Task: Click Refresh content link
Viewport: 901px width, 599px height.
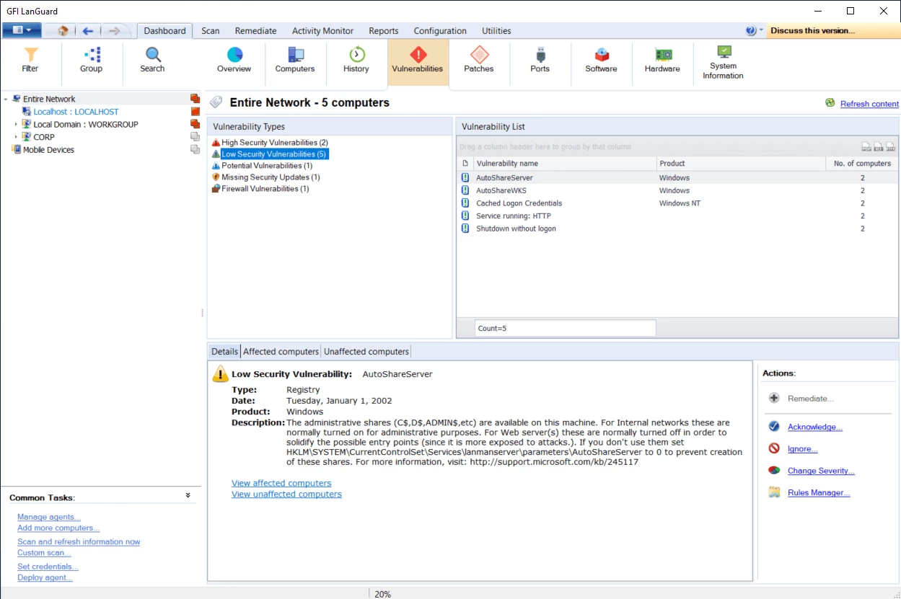Action: (x=869, y=104)
